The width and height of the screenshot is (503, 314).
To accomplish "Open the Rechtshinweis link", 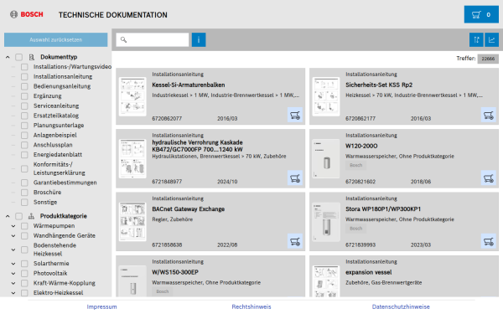I will point(251,306).
